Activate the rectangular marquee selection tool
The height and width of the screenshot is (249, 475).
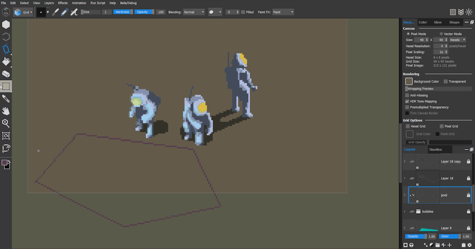coord(6,86)
